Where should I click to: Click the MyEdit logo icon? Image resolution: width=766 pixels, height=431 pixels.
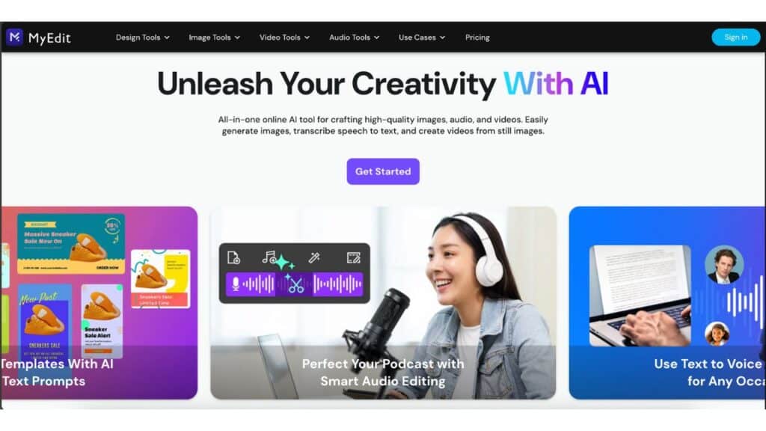point(15,37)
